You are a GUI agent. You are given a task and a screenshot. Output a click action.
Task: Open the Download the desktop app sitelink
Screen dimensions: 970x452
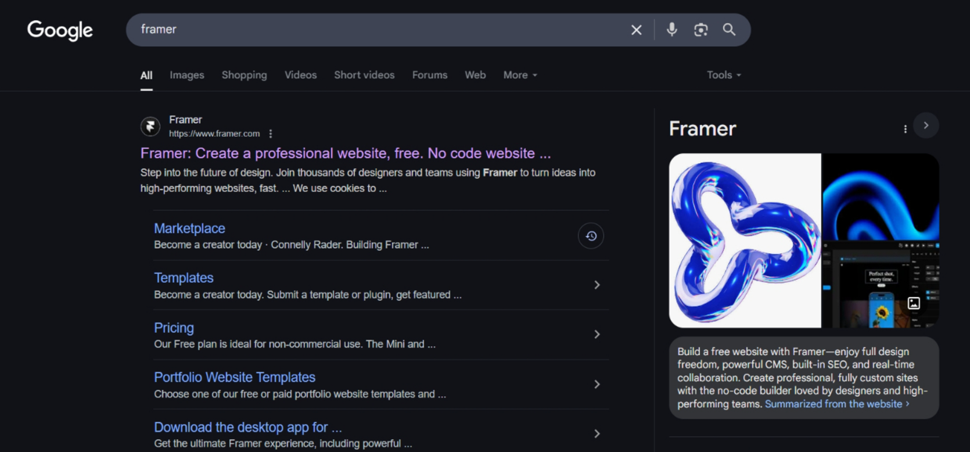(248, 427)
